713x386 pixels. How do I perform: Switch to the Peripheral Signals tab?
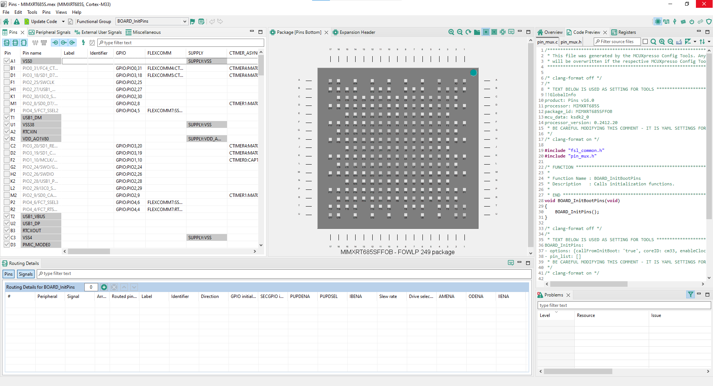click(49, 32)
